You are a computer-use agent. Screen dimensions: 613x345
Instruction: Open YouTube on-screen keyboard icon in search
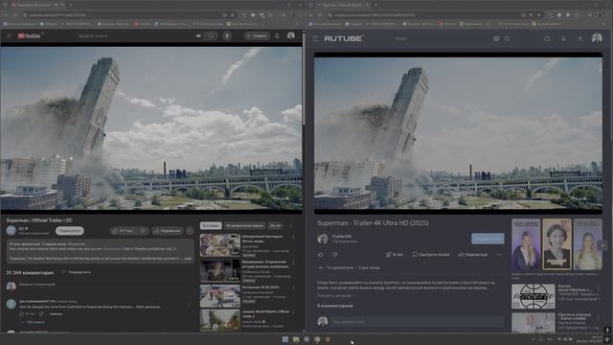tap(198, 35)
